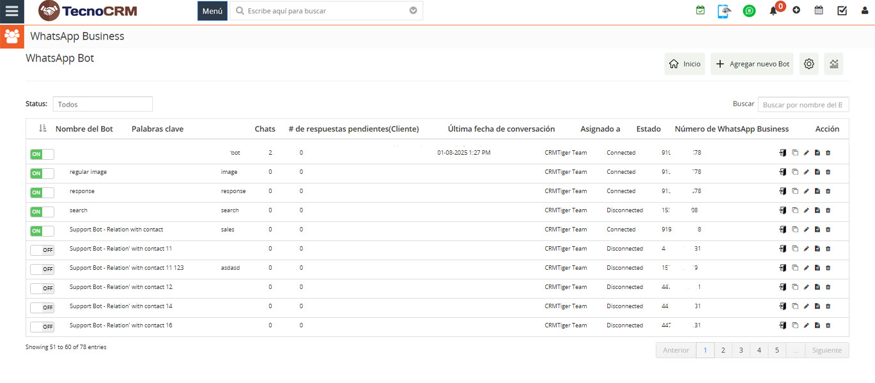Duplicate the 'response' bot using copy icon
The height and width of the screenshot is (383, 875).
794,191
